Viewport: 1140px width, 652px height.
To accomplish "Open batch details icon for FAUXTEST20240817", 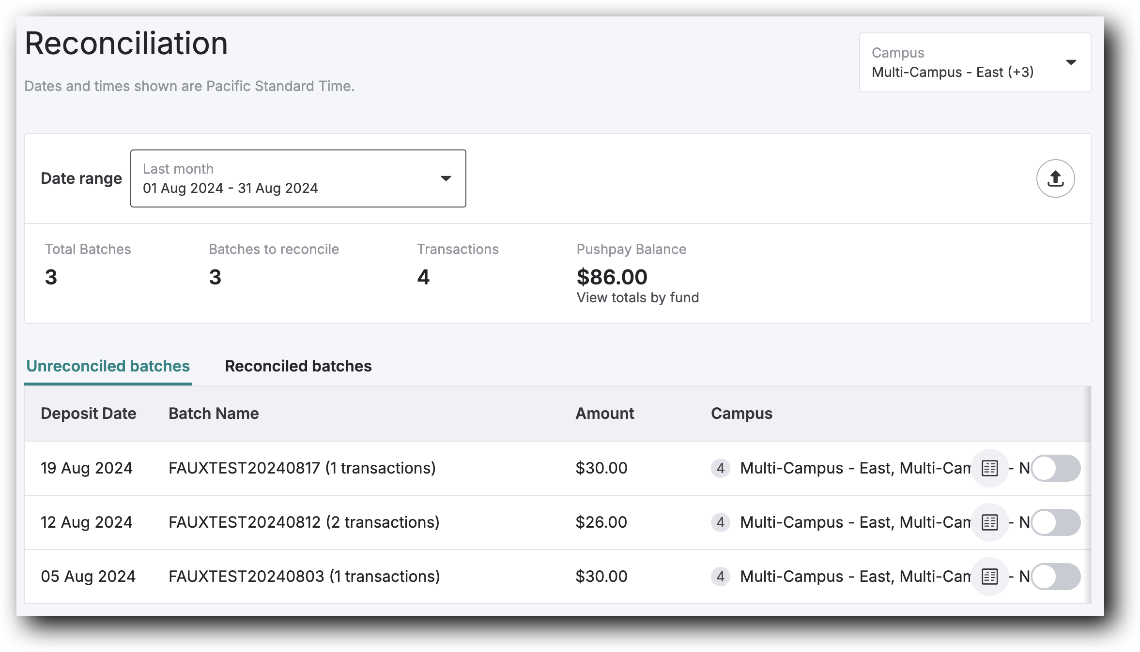I will pyautogui.click(x=989, y=468).
